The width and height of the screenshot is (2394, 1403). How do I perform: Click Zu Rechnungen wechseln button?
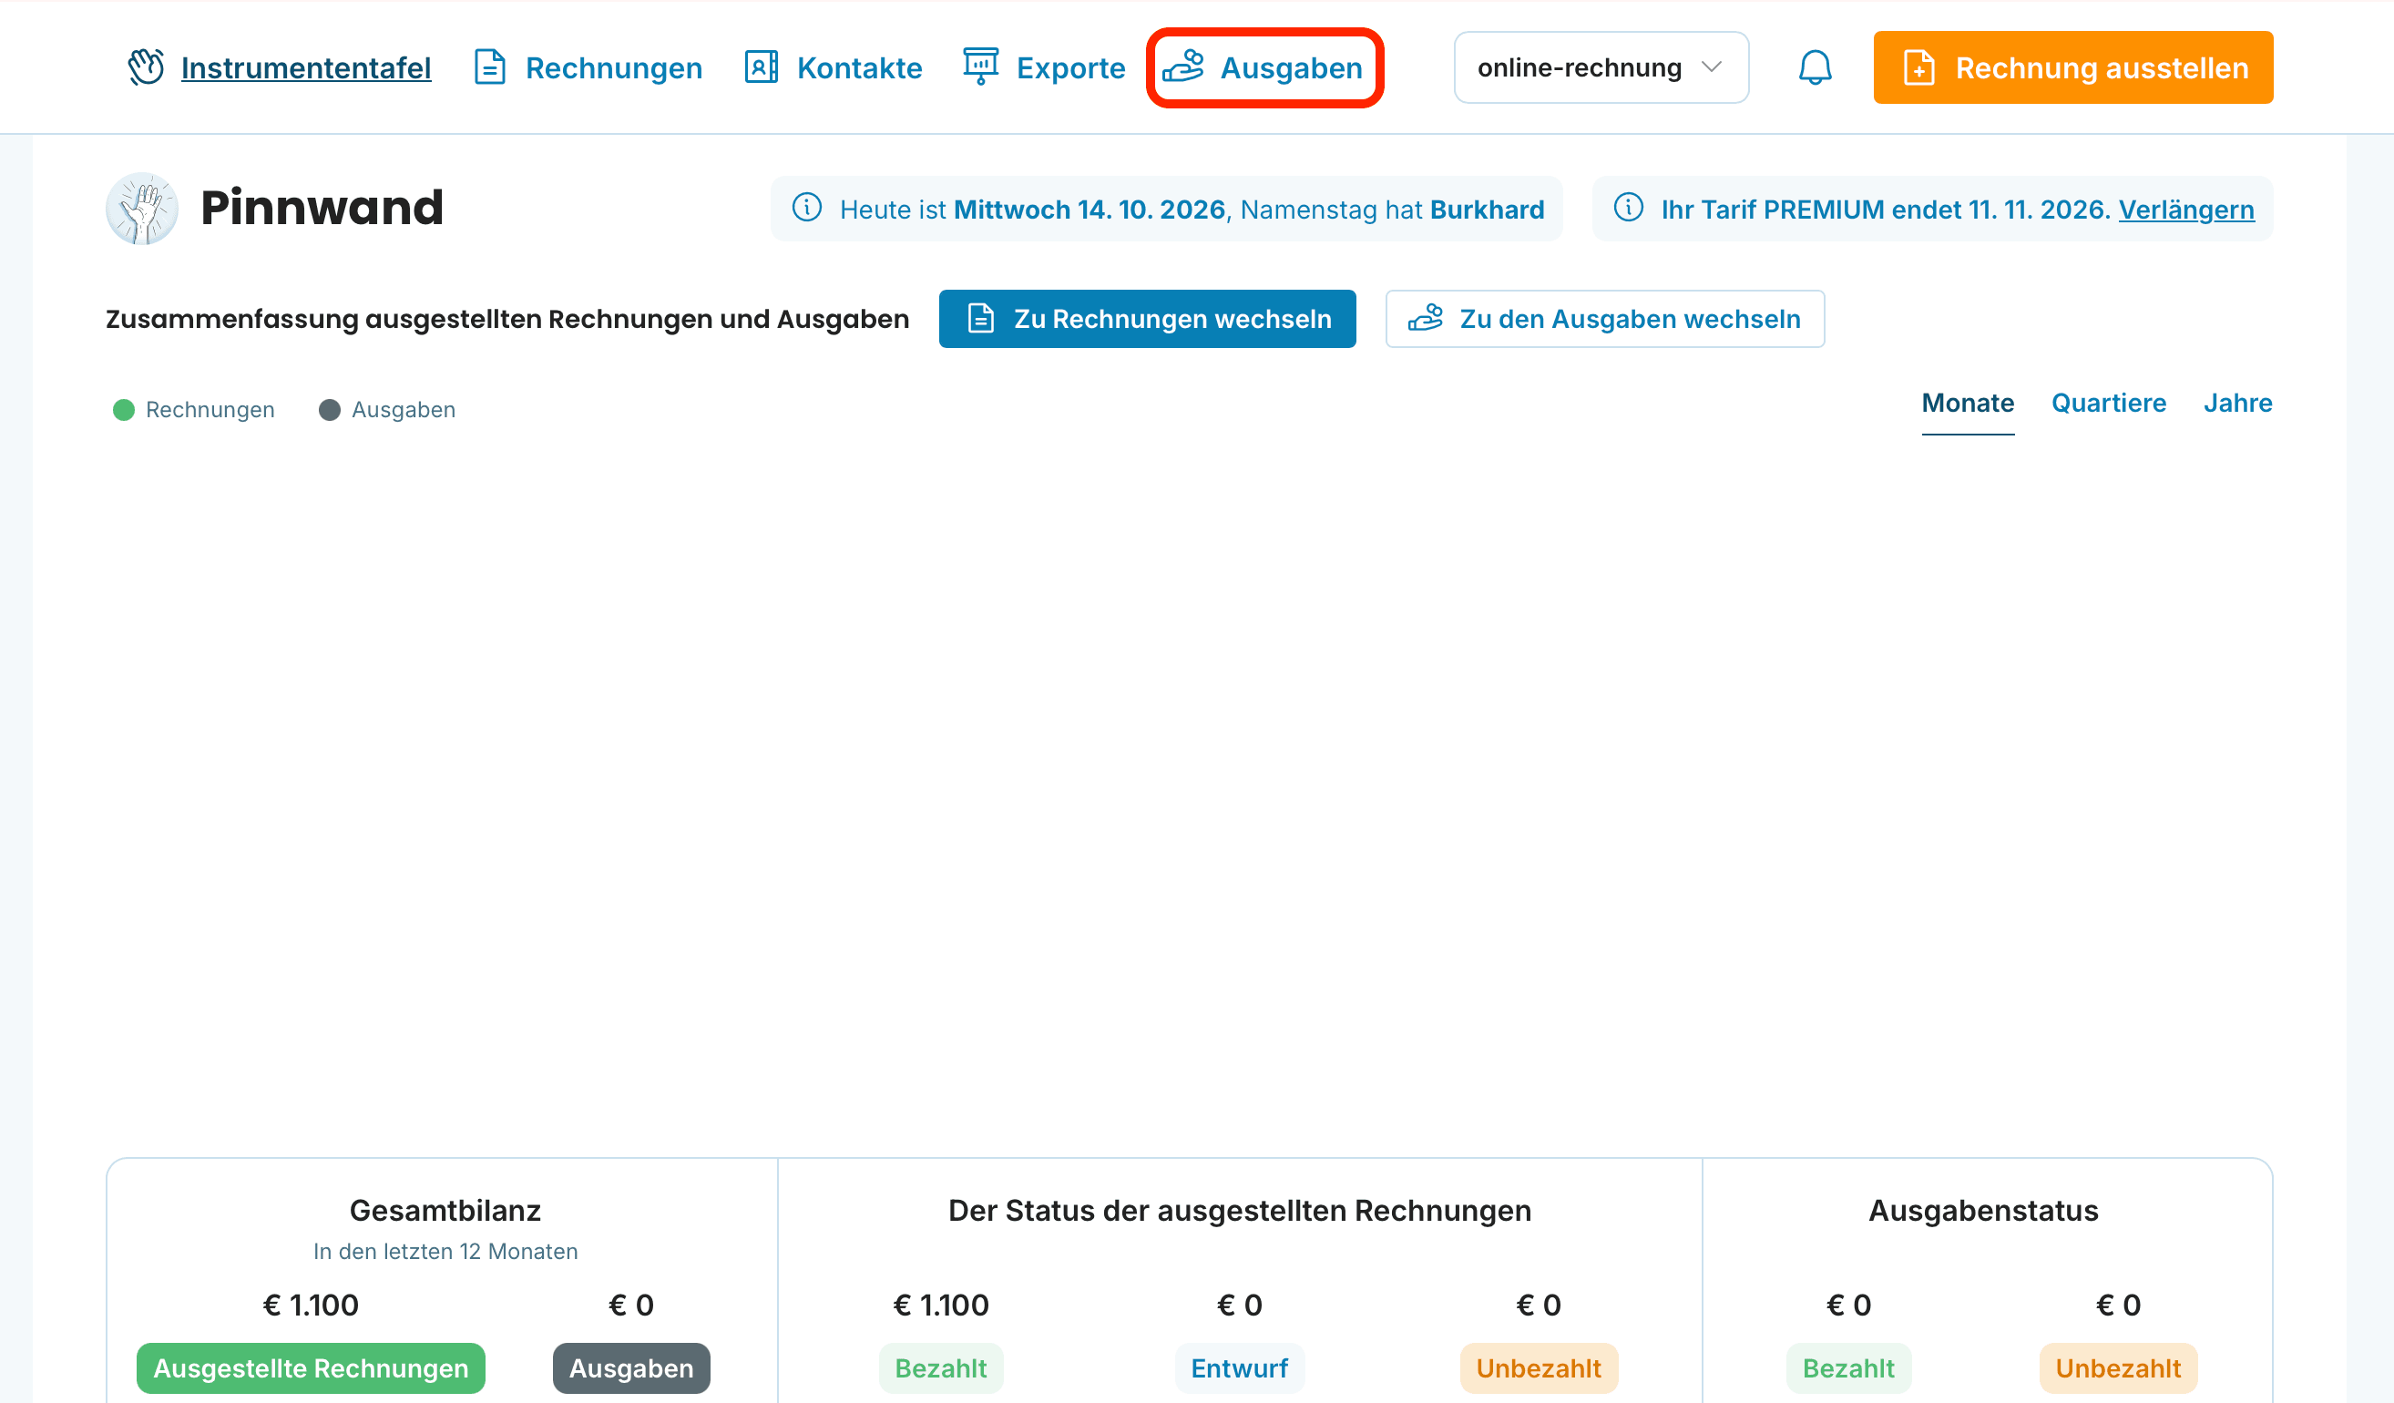[1147, 319]
